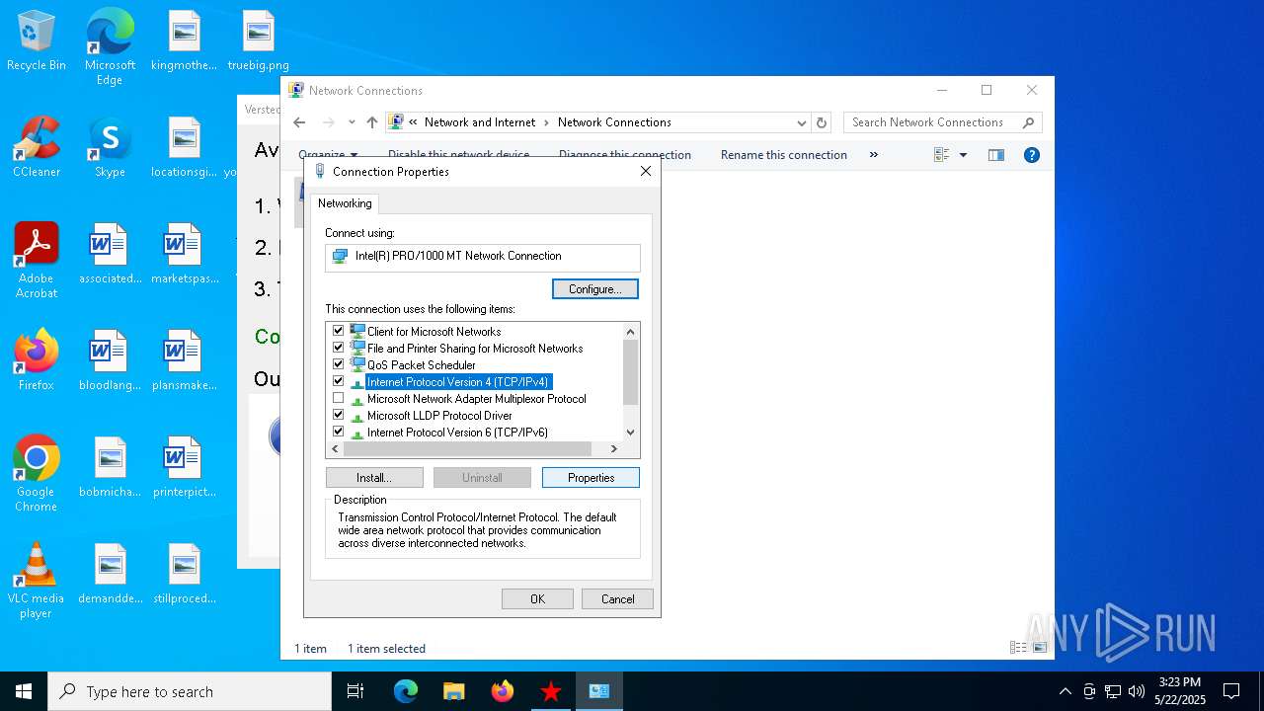Click the Search Network Connections field
This screenshot has height=711, width=1264.
point(942,122)
